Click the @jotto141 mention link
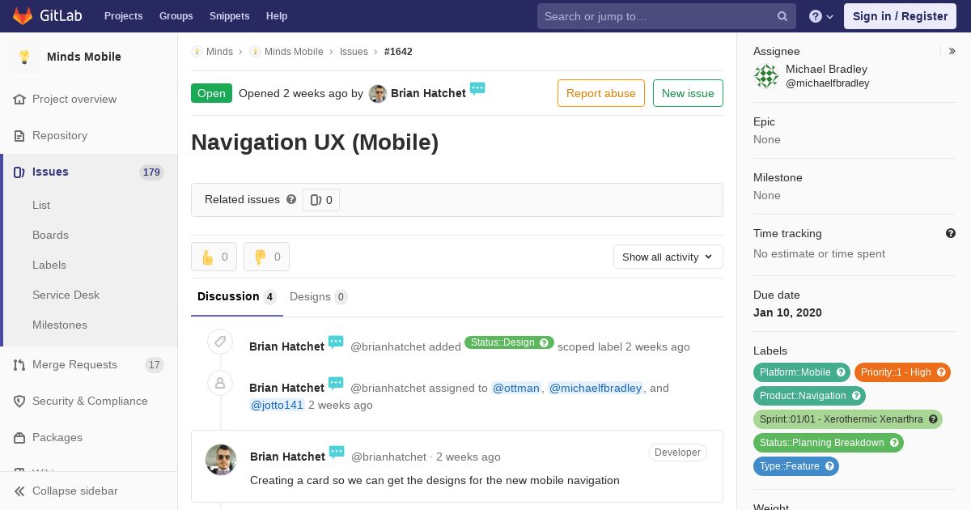 coord(277,405)
